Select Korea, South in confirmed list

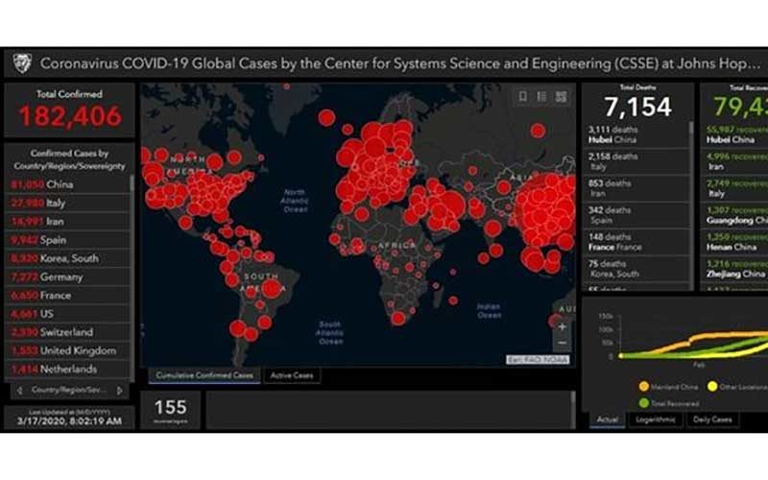[x=68, y=258]
